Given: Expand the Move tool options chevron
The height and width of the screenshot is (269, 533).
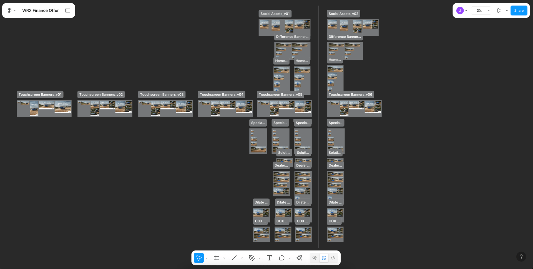Looking at the screenshot, I should coord(207,258).
